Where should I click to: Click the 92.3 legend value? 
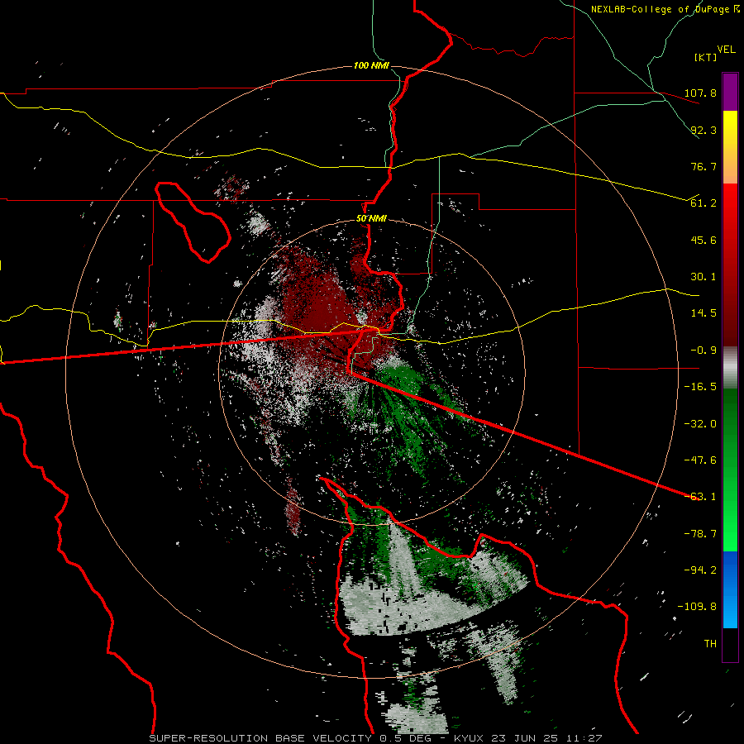[x=703, y=130]
